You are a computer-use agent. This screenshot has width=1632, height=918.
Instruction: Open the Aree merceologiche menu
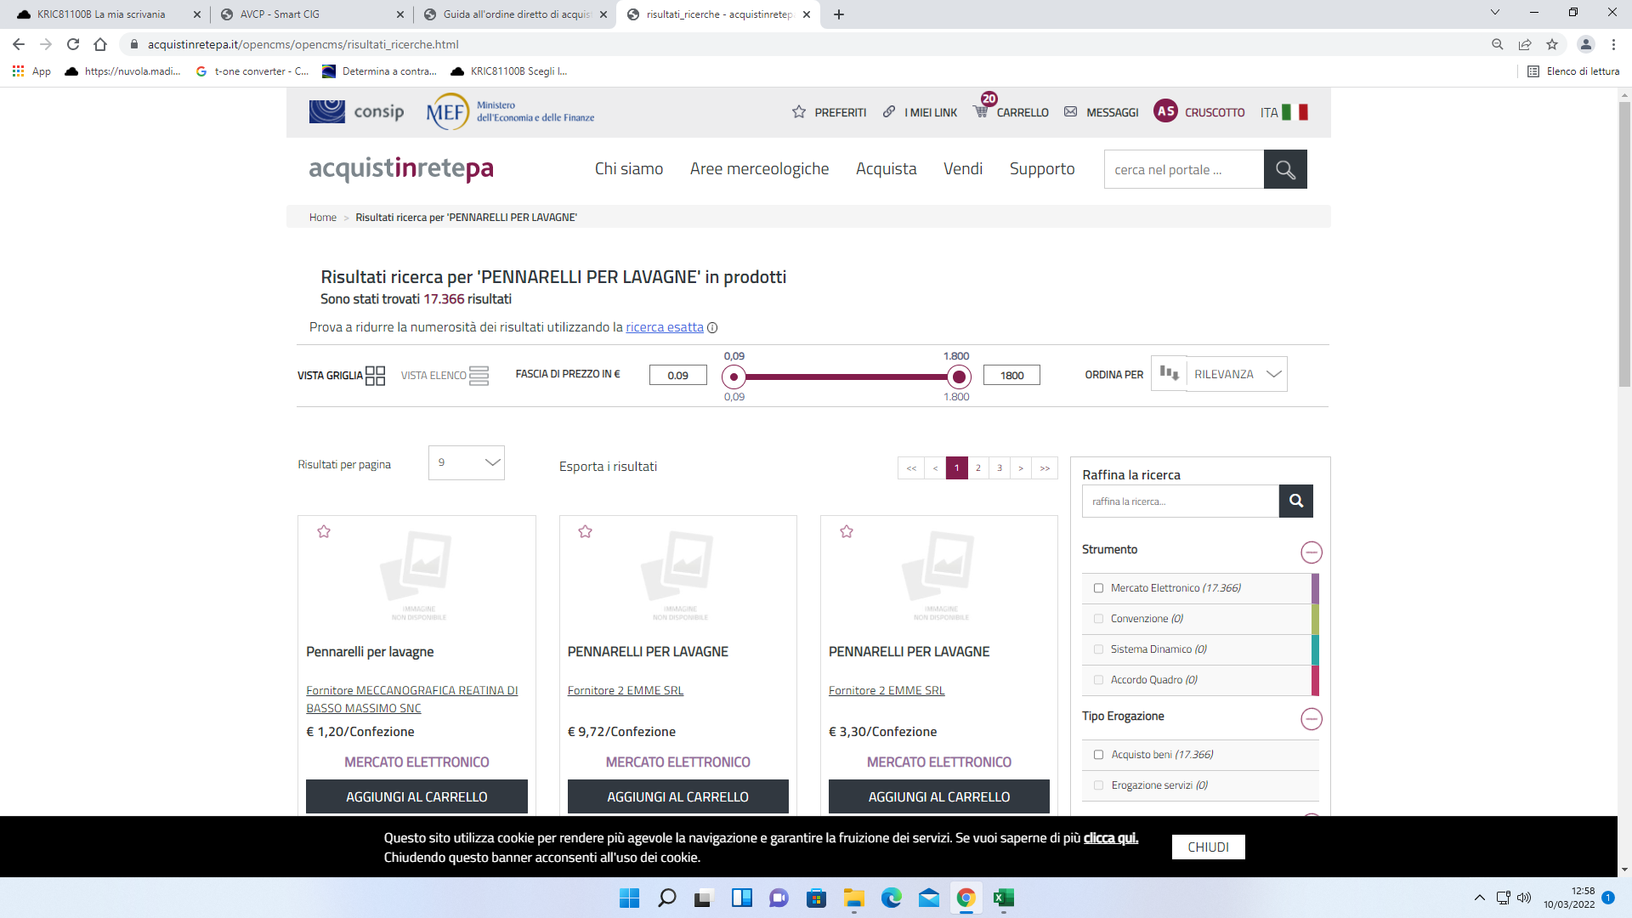click(x=759, y=169)
